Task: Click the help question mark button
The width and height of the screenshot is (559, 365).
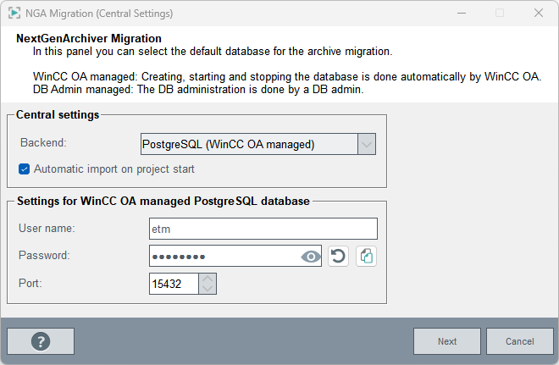Action: tap(41, 341)
